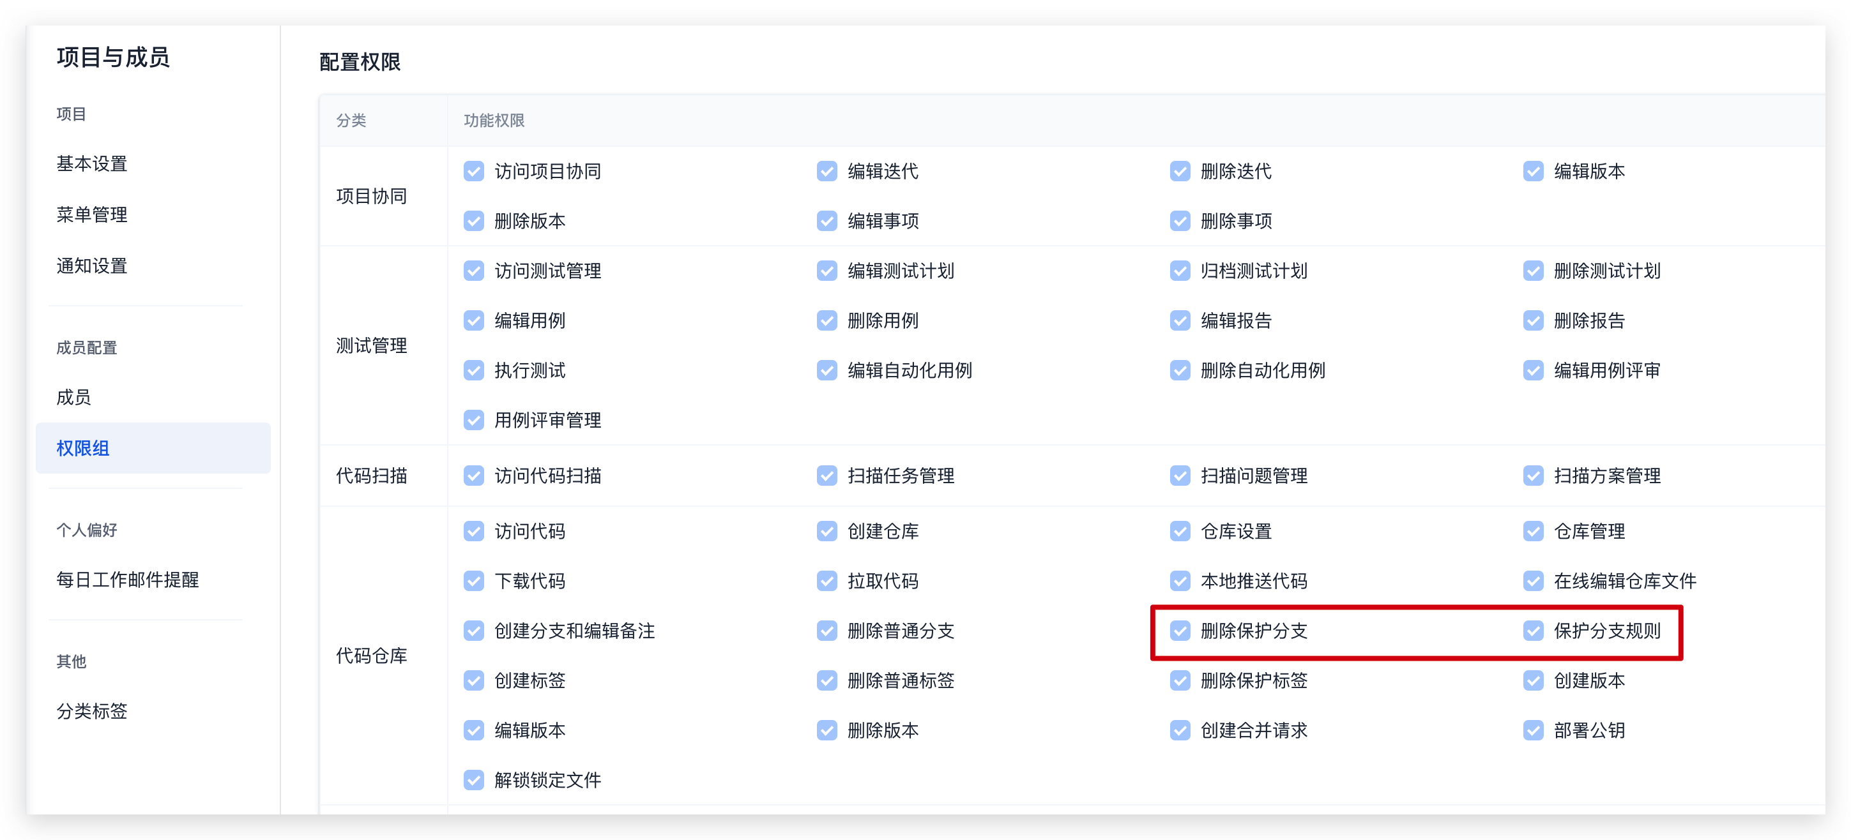Toggle 删除版本 in 代码仓库 row
This screenshot has height=840, width=1851.
pos(827,730)
